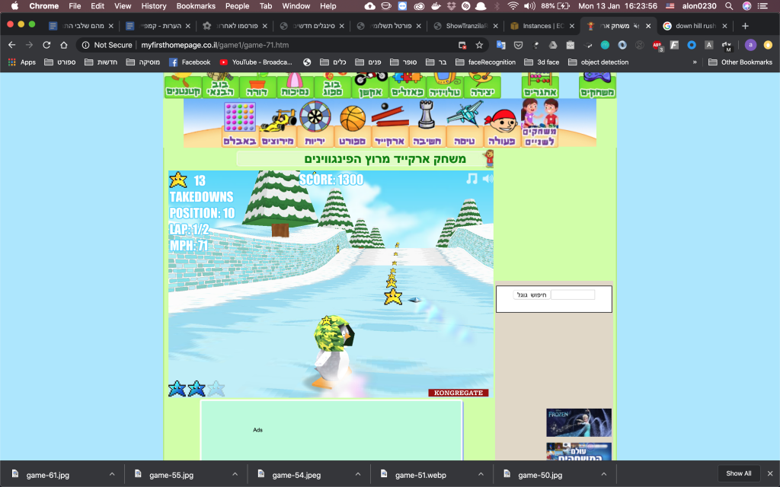Open the two-player games category

tap(539, 123)
